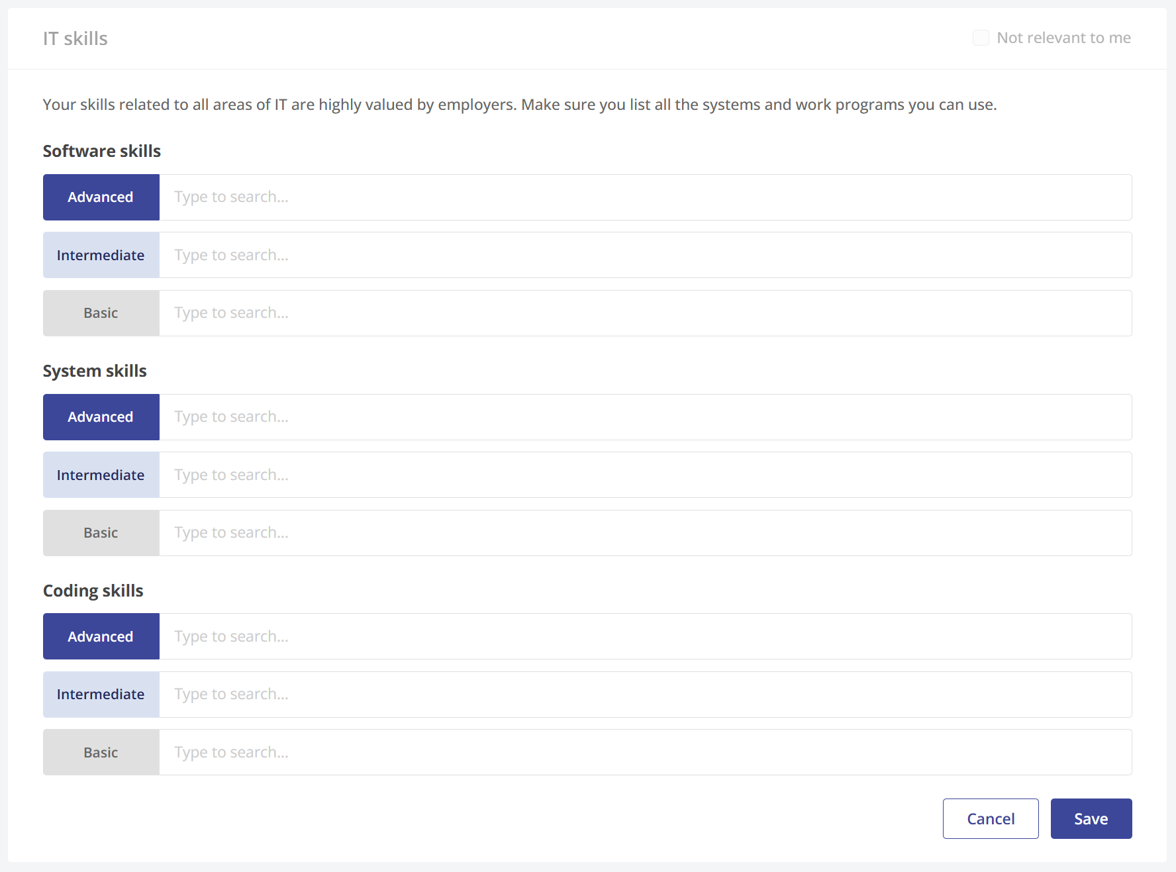Click System skills Basic search field

645,533
